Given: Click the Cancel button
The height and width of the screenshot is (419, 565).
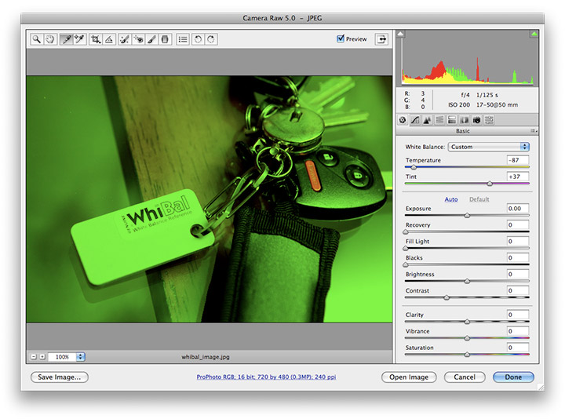Looking at the screenshot, I should pos(465,377).
